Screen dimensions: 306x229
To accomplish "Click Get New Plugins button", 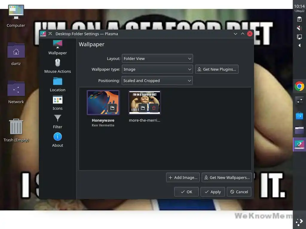I will pyautogui.click(x=217, y=69).
